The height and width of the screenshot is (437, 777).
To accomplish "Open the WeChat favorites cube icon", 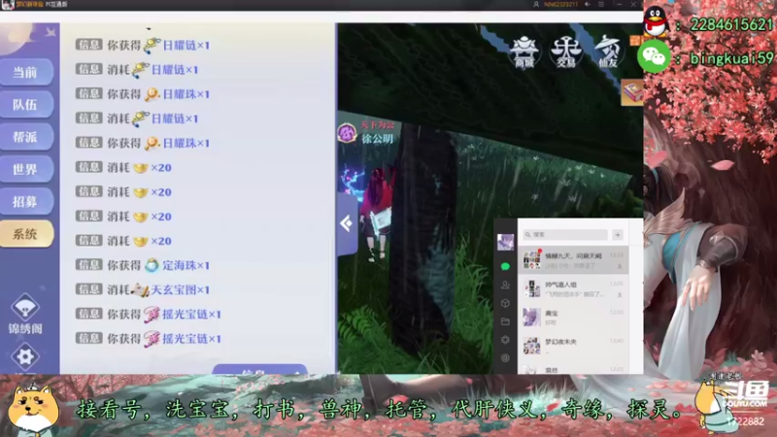I will point(505,303).
